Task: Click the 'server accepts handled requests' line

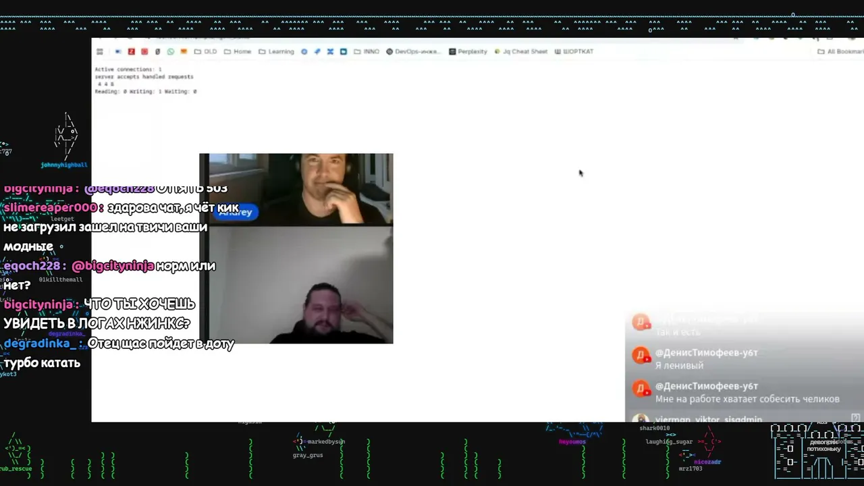Action: (144, 77)
